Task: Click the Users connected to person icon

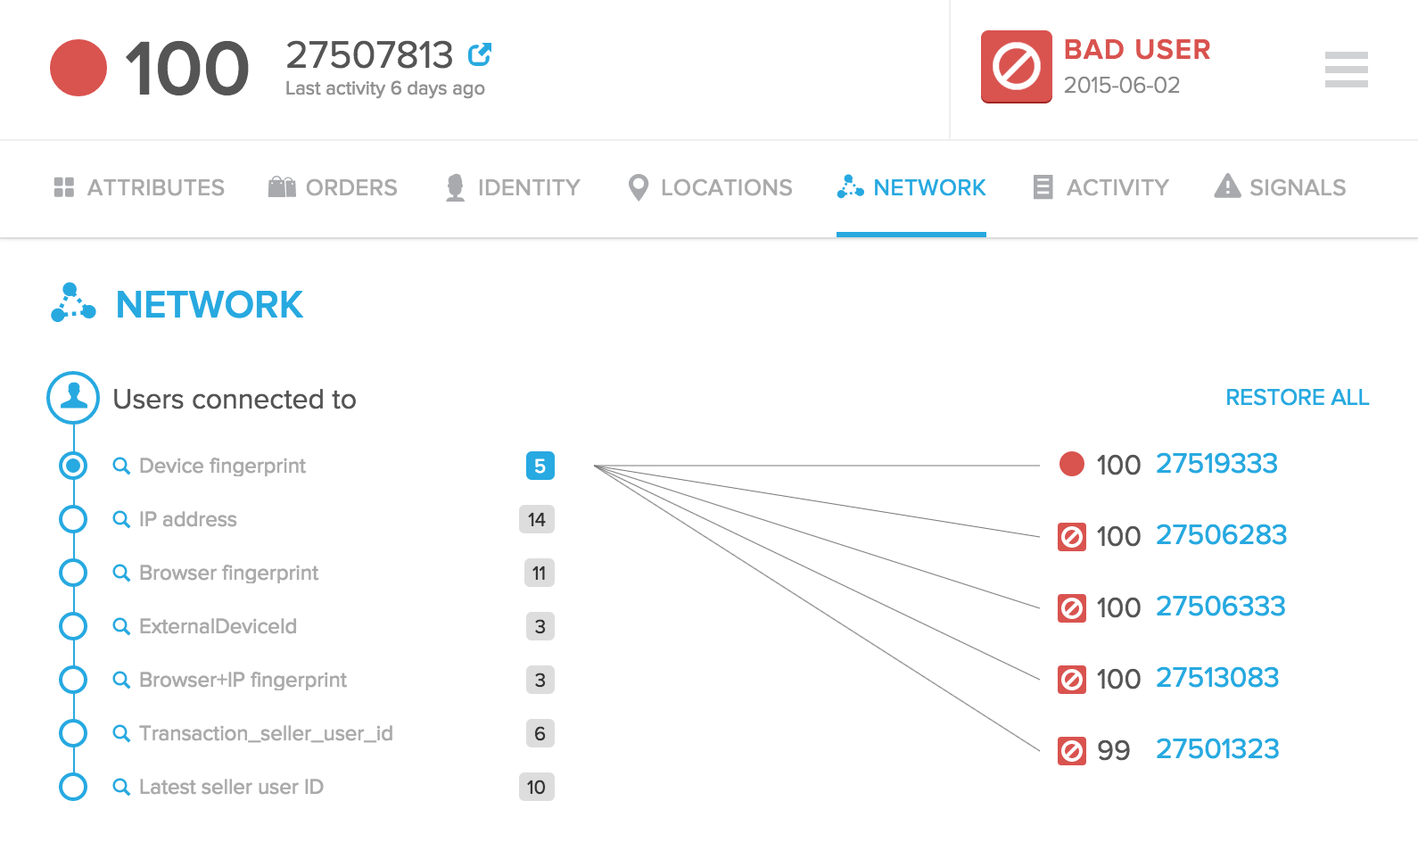Action: 73,398
